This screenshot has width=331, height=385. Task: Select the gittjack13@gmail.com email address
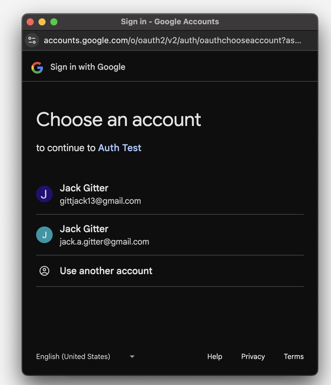[x=100, y=201]
